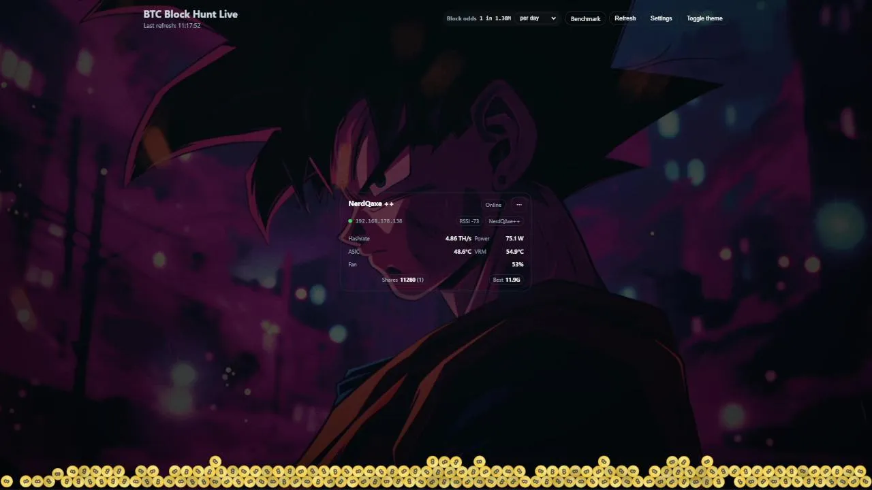Viewport: 872px width, 490px height.
Task: Click the RSSI -73 badge
Action: tap(469, 221)
